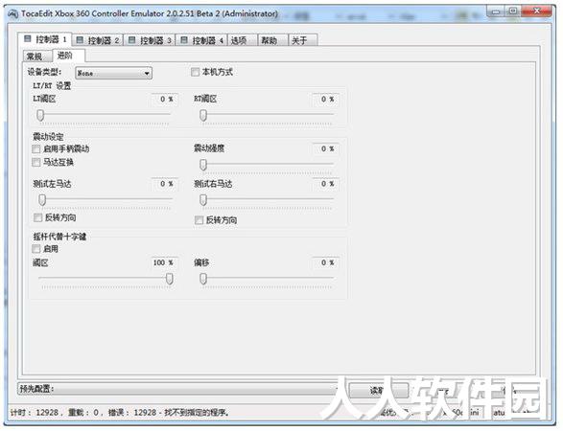Viewport: 563px width, 431px height.
Task: Switch to the 控制器 1 tab
Action: click(x=45, y=39)
